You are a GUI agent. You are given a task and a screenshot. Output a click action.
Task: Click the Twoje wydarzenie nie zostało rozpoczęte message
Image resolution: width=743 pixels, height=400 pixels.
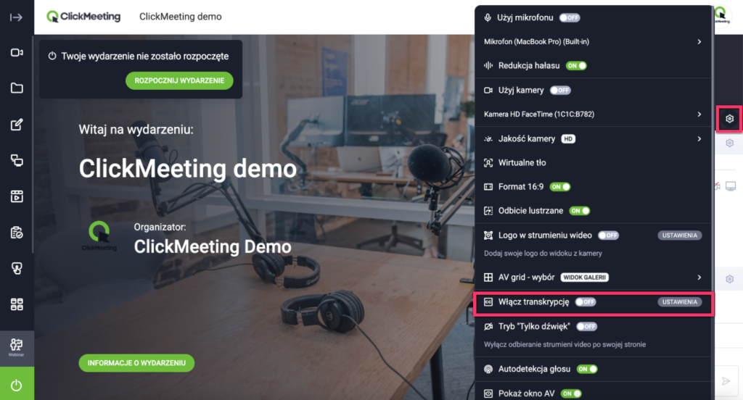144,57
